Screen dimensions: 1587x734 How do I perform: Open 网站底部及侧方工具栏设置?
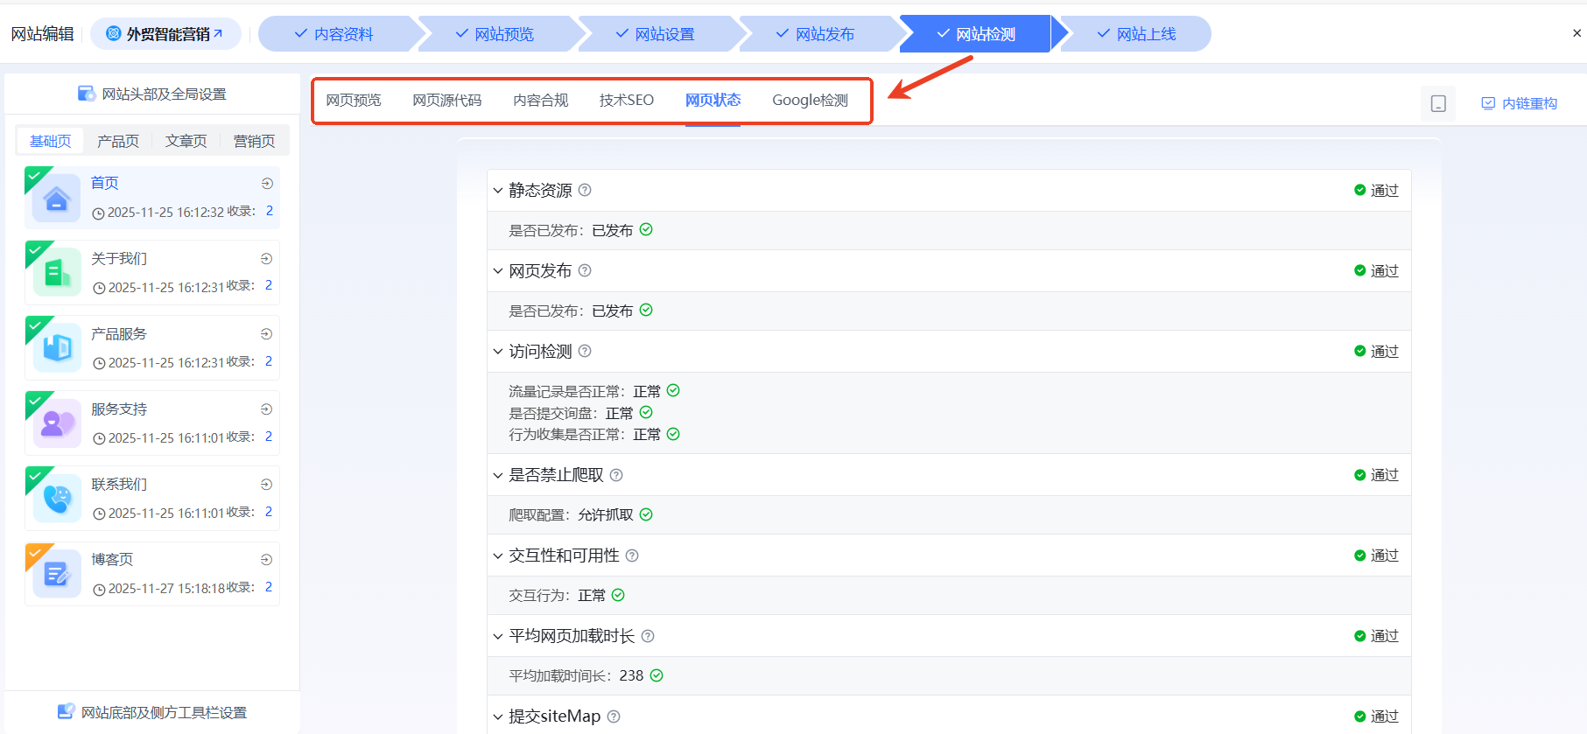[152, 712]
